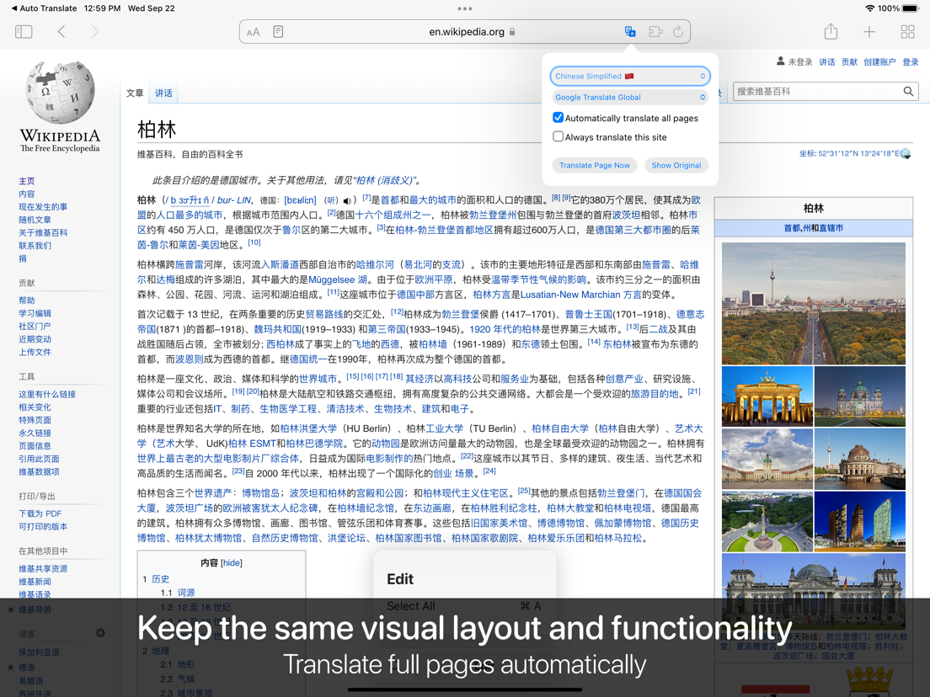The height and width of the screenshot is (697, 930).
Task: Open the Potsdamer Platz towers photo
Action: [x=860, y=522]
